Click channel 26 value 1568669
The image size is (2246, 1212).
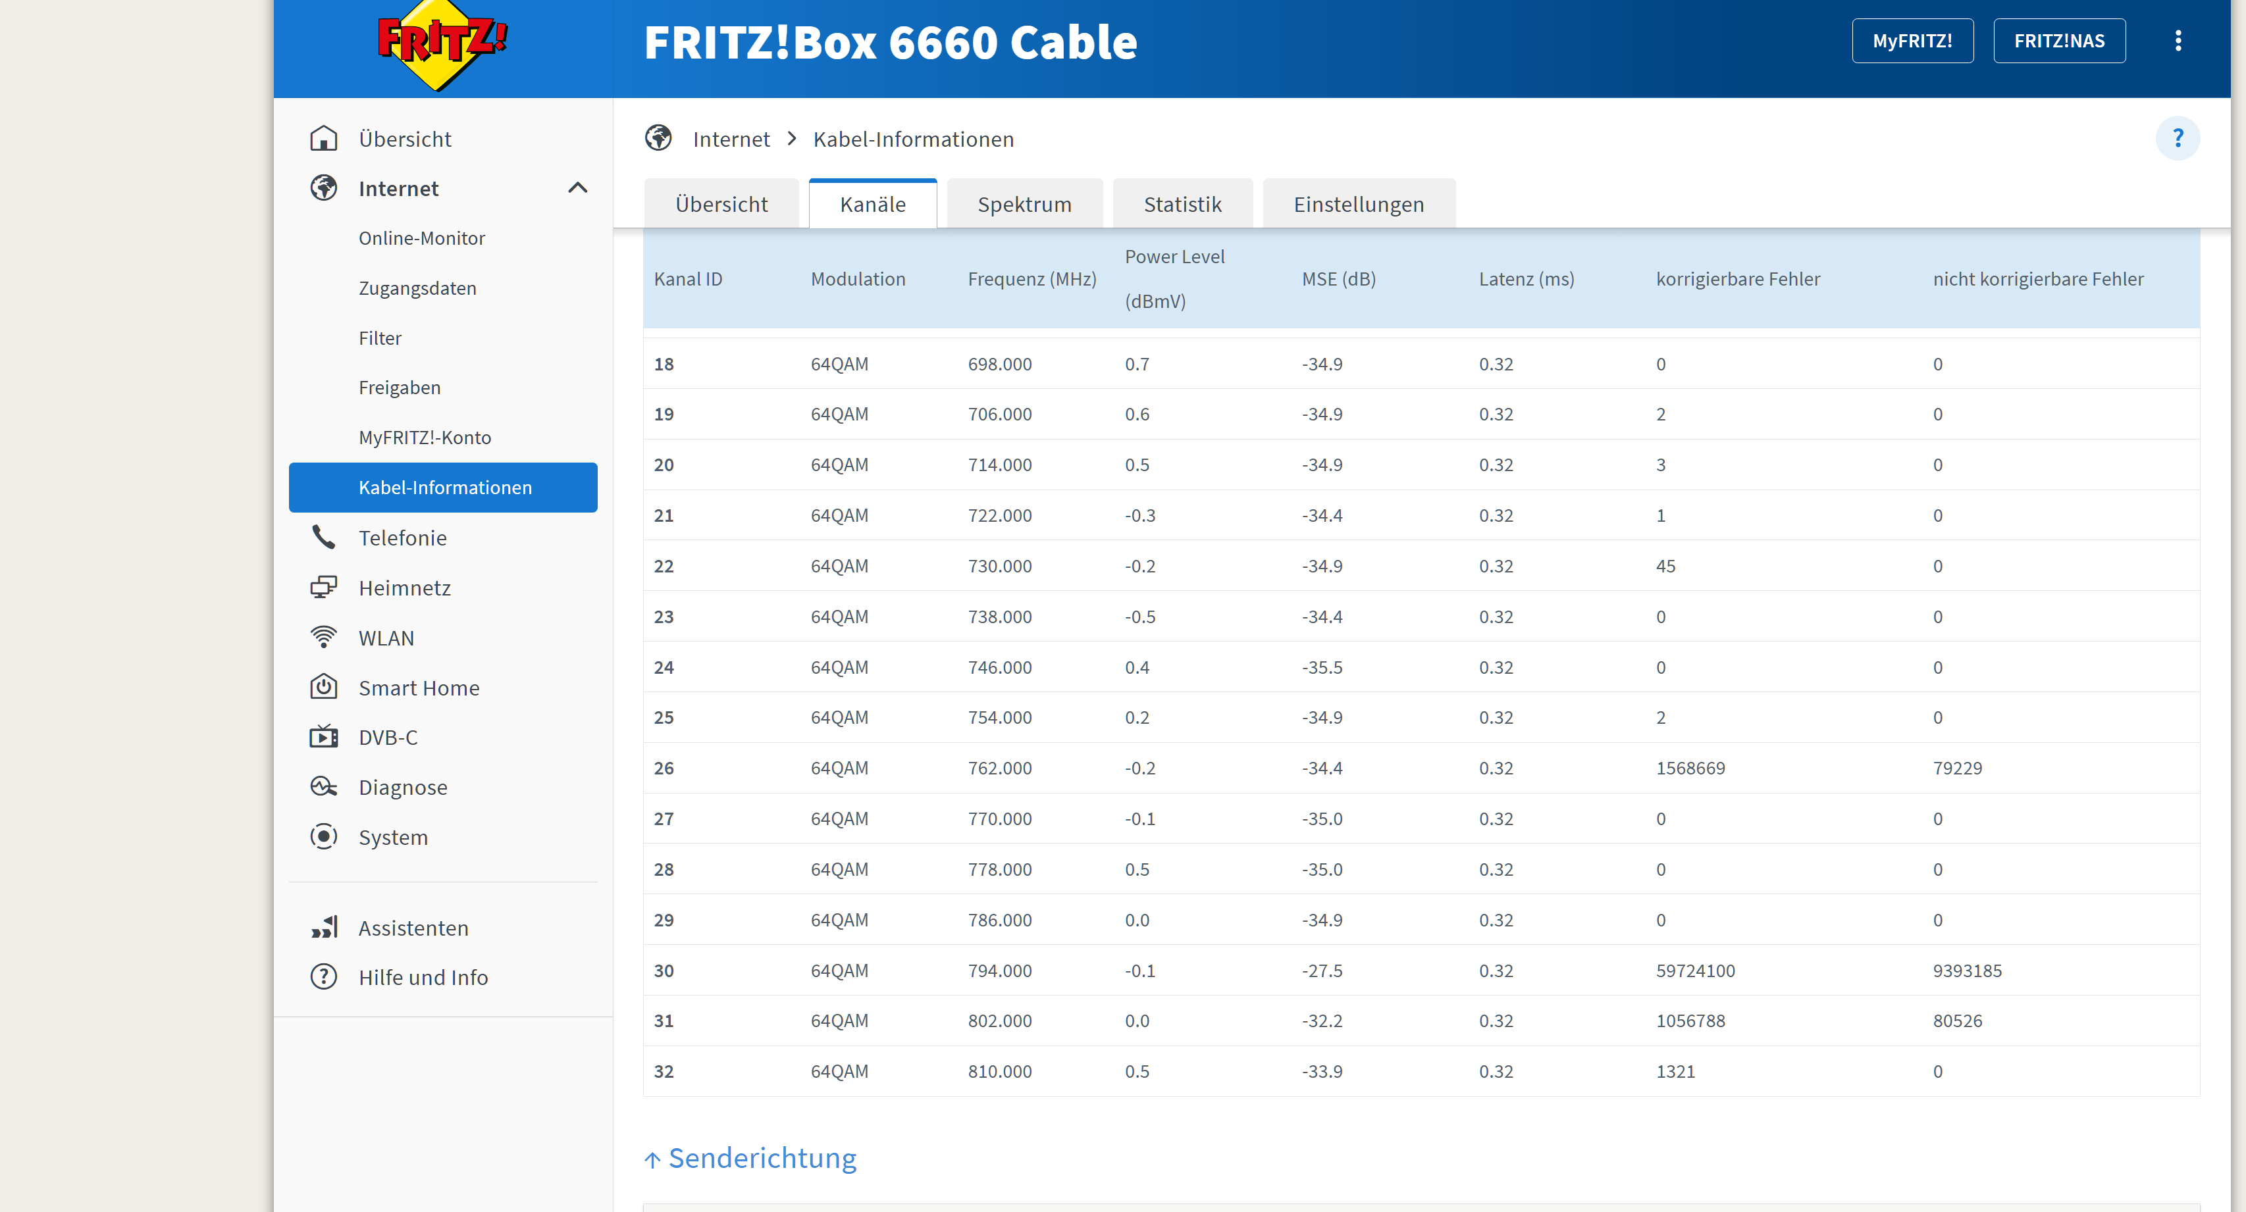point(1690,768)
